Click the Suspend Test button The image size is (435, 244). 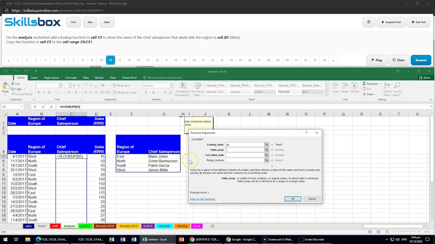[x=391, y=22]
